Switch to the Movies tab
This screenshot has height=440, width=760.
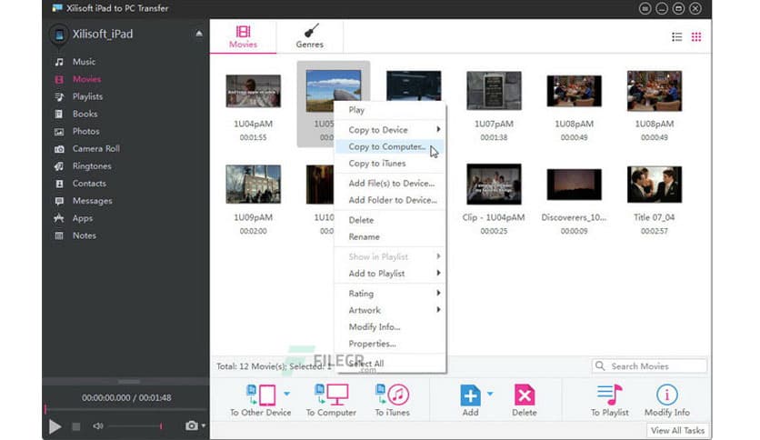243,37
